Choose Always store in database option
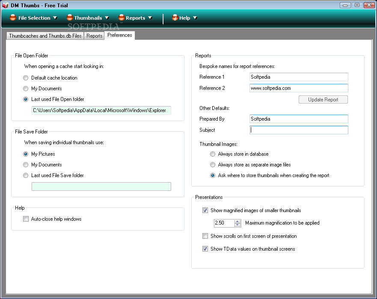This screenshot has width=377, height=299. pyautogui.click(x=213, y=154)
